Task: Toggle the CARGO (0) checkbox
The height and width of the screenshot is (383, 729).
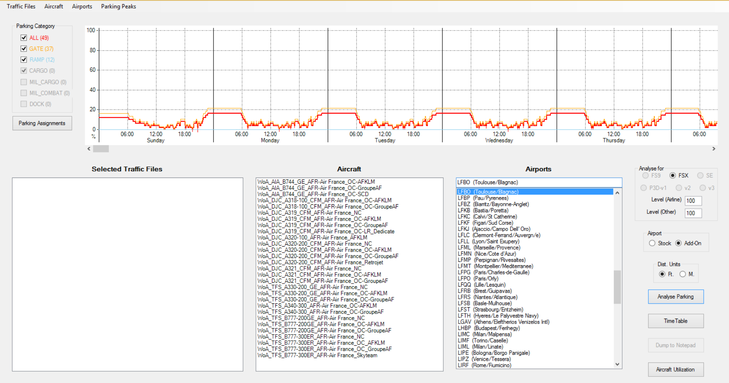Action: tap(24, 71)
